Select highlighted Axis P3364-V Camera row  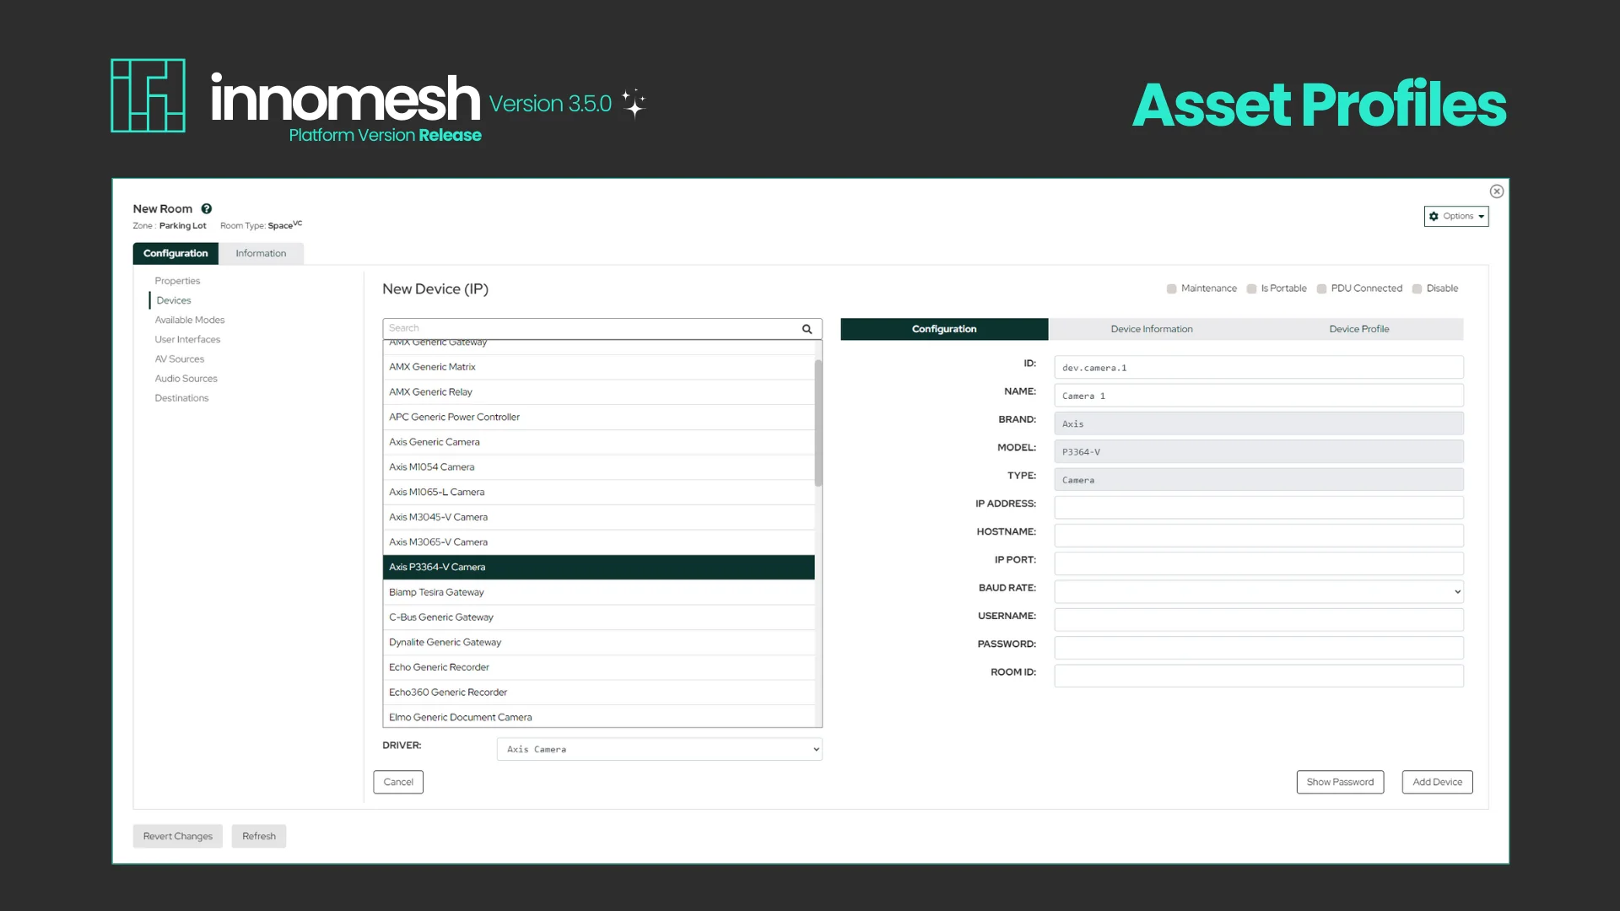(x=598, y=567)
